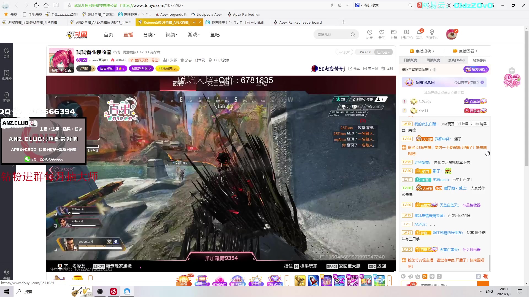This screenshot has width=529, height=297.
Task: Click the megaphone icon in chat toolbar
Action: click(411, 276)
